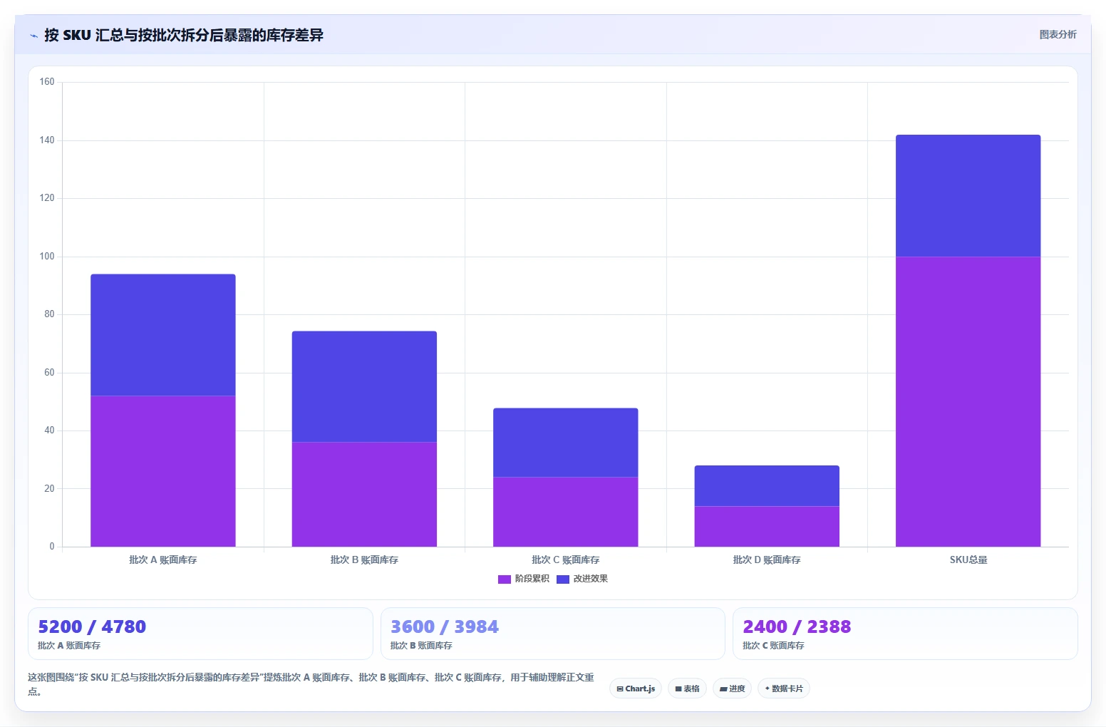Click the 5200 / 4780 card value
This screenshot has height=727, width=1106.
click(92, 627)
